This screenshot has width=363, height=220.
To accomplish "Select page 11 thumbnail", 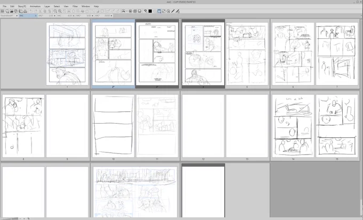I will 157,126.
